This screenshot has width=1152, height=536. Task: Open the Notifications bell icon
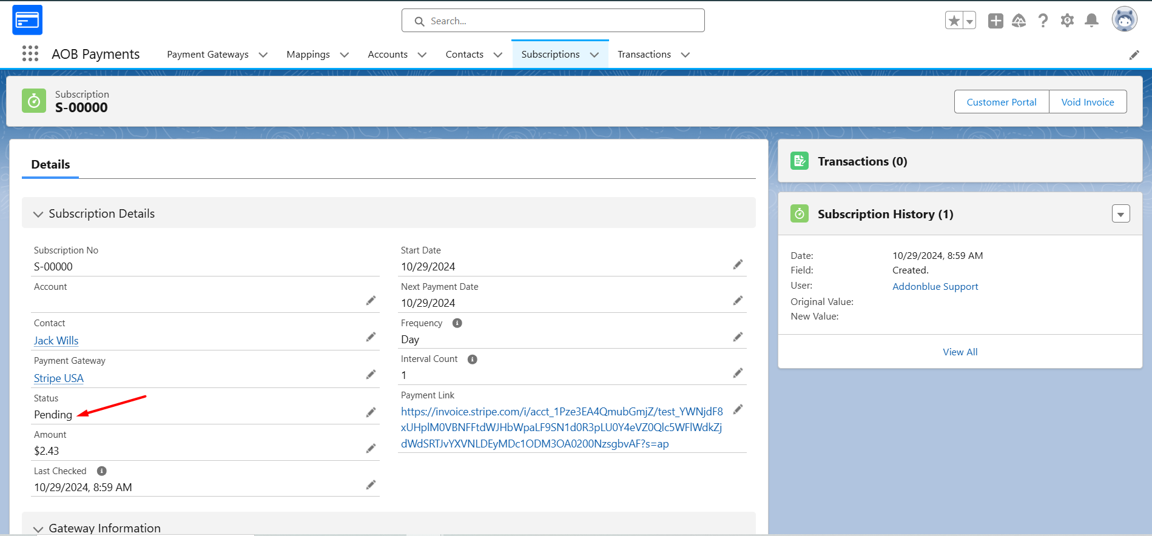click(1091, 21)
